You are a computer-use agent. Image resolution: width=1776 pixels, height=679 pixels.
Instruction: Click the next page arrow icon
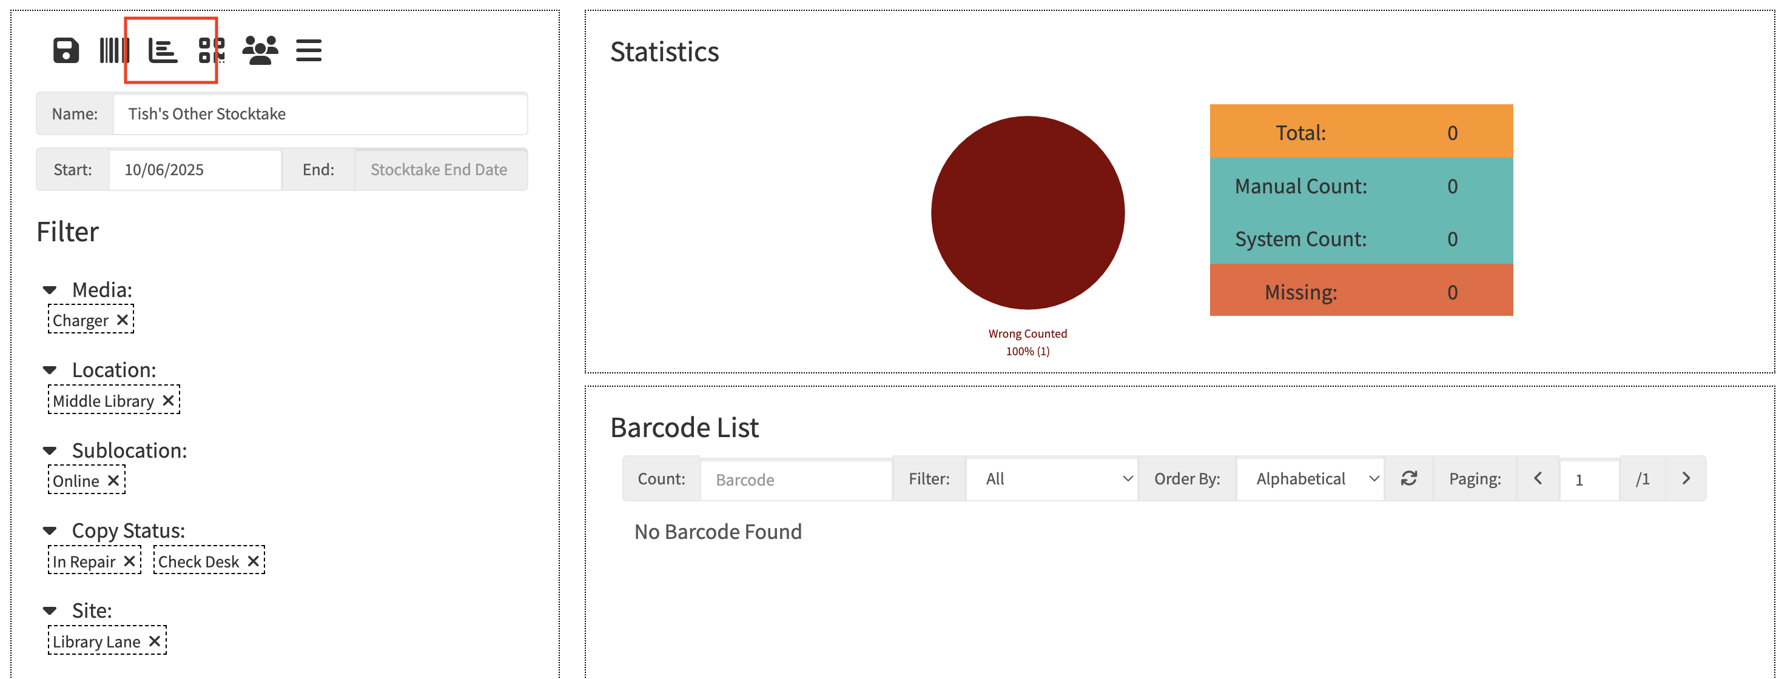point(1685,478)
